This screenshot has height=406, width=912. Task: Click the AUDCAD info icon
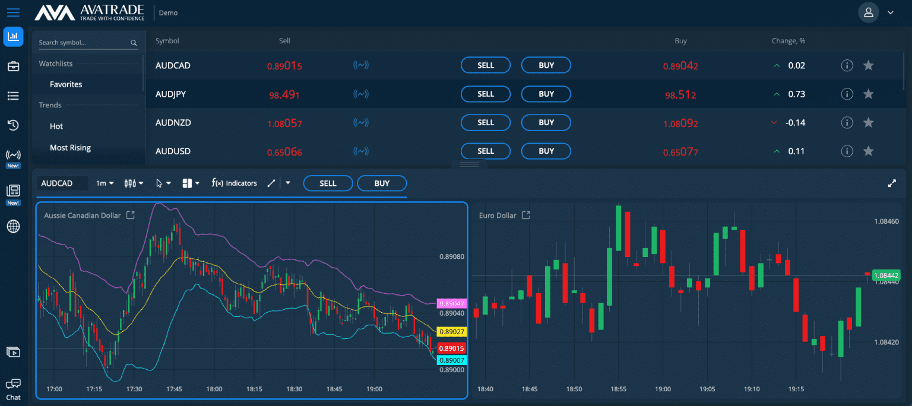click(x=847, y=65)
